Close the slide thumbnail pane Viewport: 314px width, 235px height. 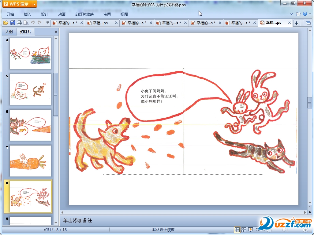click(x=56, y=32)
